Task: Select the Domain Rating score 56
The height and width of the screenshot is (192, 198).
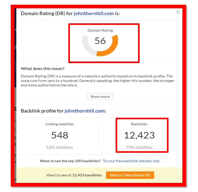Action: pos(100,41)
